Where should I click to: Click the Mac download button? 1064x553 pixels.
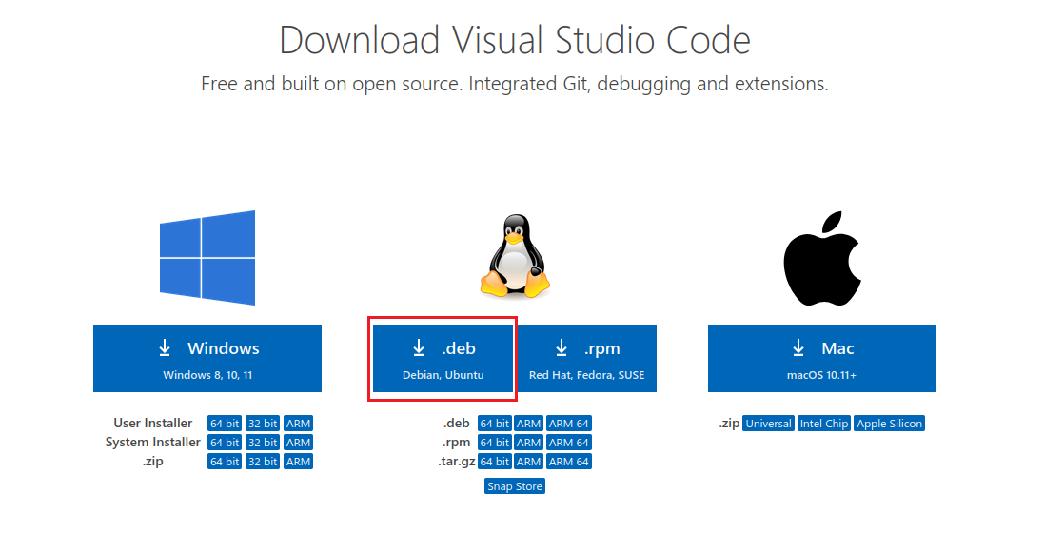click(821, 358)
